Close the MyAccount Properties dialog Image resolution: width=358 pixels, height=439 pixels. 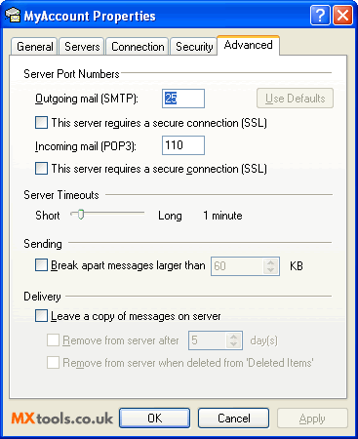pyautogui.click(x=342, y=15)
